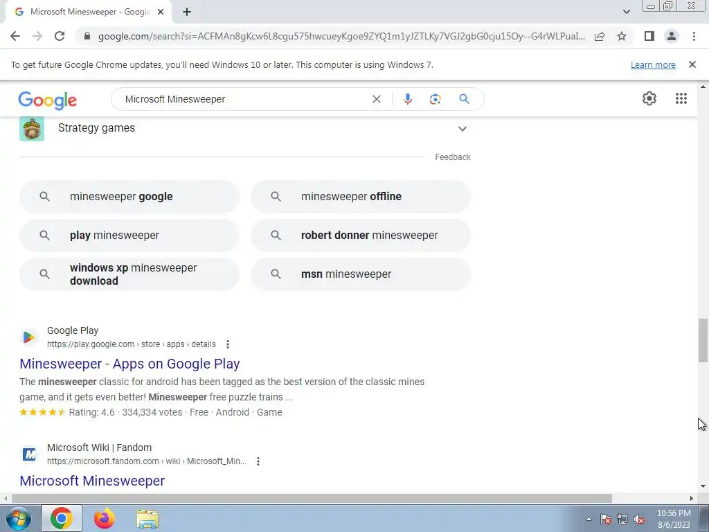Open Minesweeper - Apps on Google Play link

click(129, 364)
